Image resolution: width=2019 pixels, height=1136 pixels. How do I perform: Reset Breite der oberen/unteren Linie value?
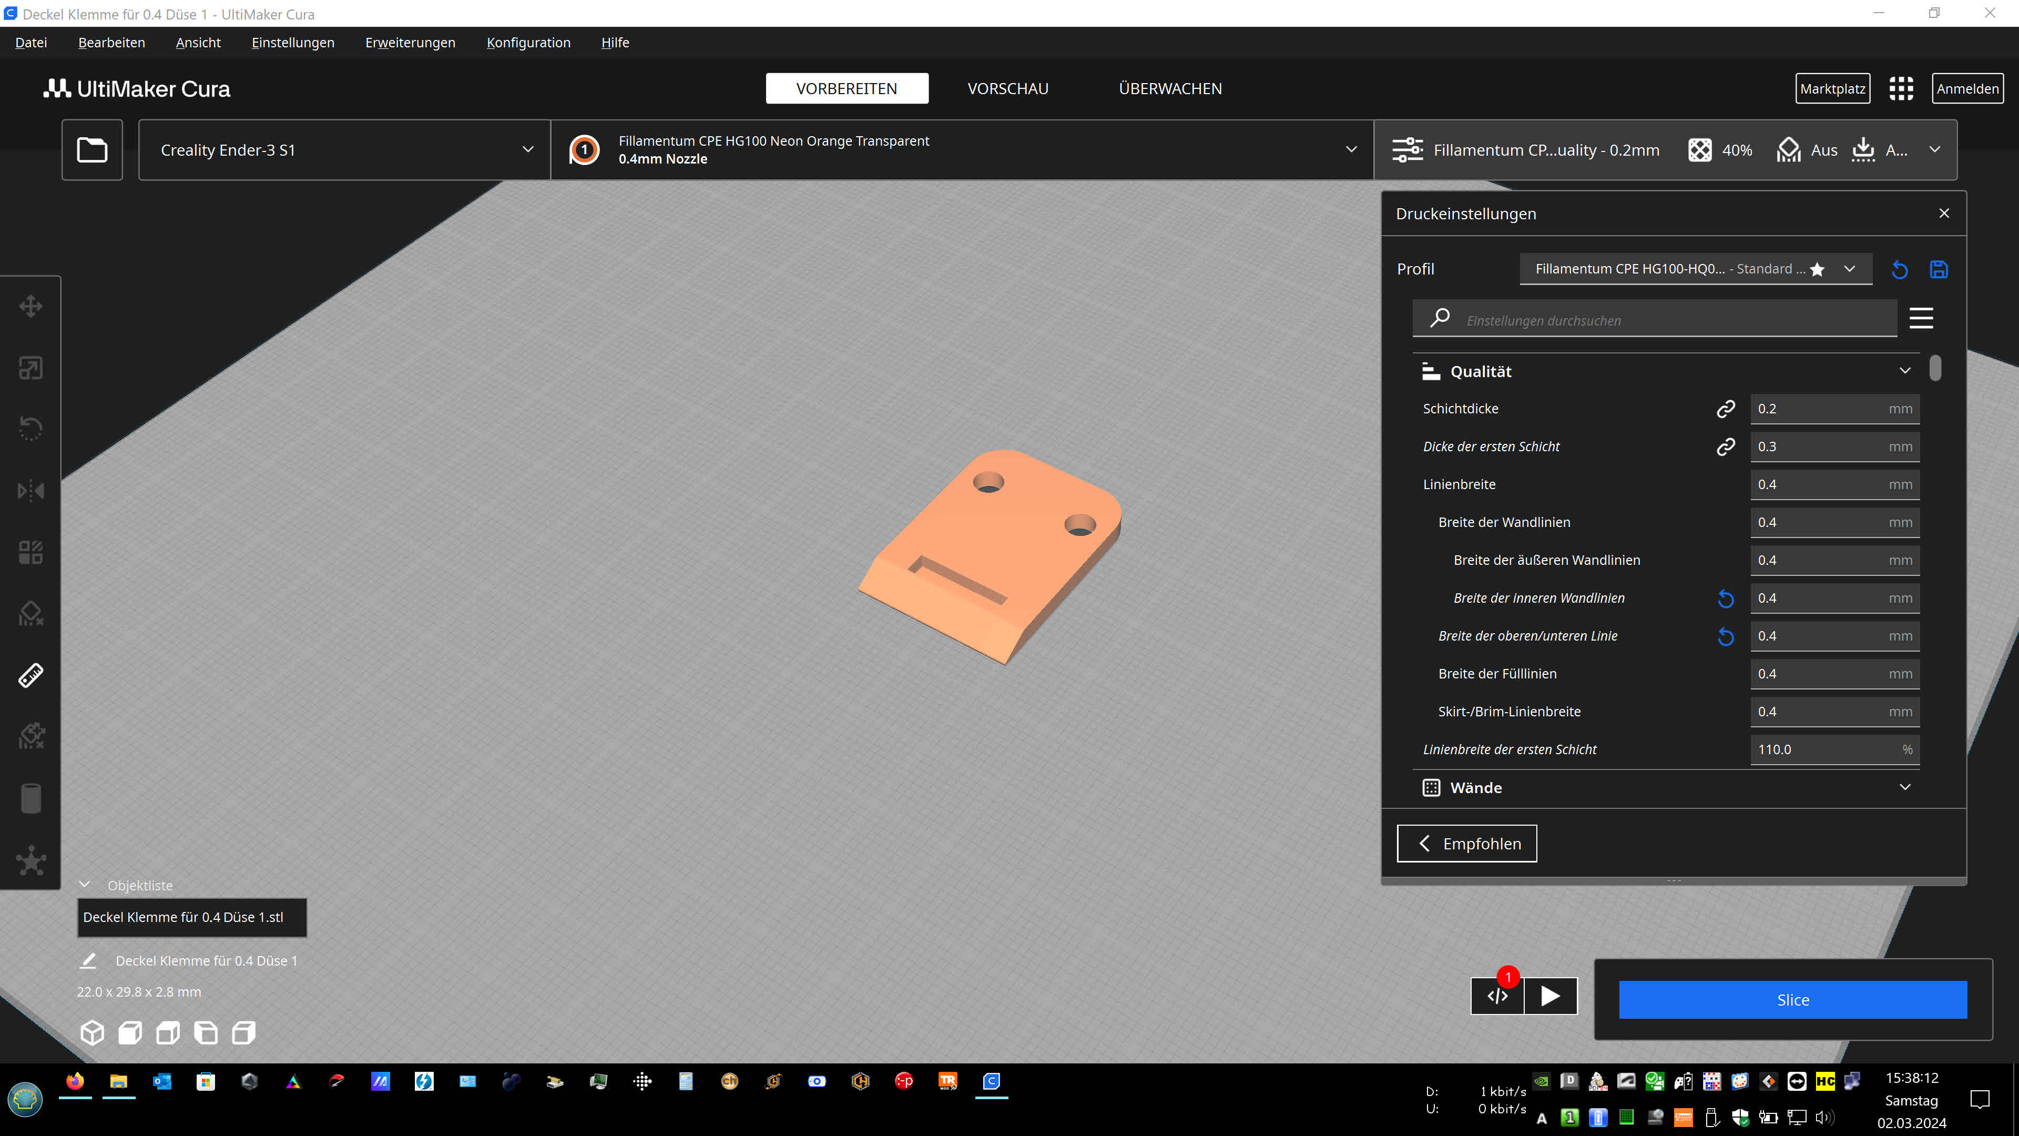click(x=1725, y=636)
